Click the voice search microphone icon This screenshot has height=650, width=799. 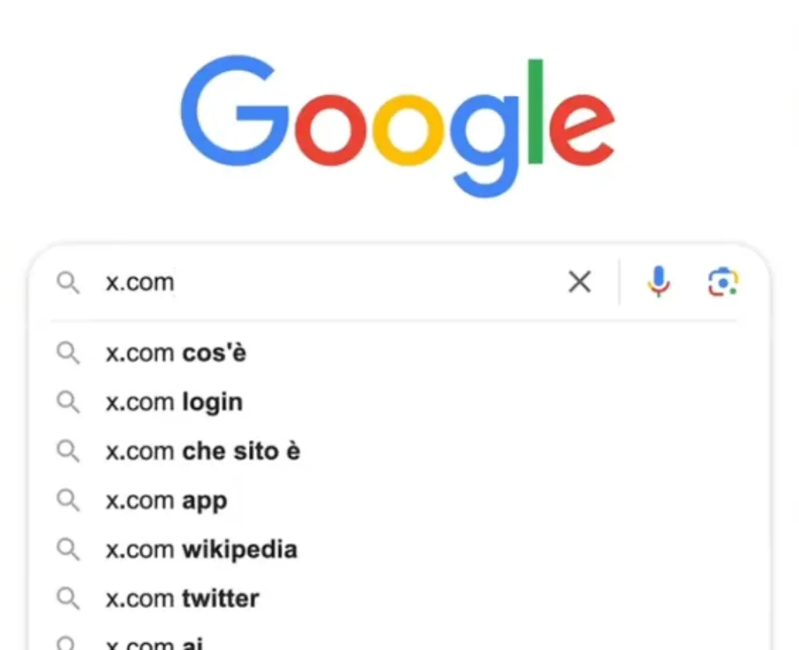[x=659, y=281]
